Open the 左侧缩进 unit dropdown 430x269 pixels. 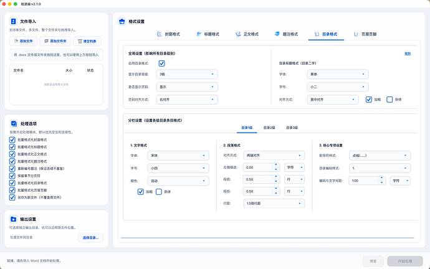[294, 168]
